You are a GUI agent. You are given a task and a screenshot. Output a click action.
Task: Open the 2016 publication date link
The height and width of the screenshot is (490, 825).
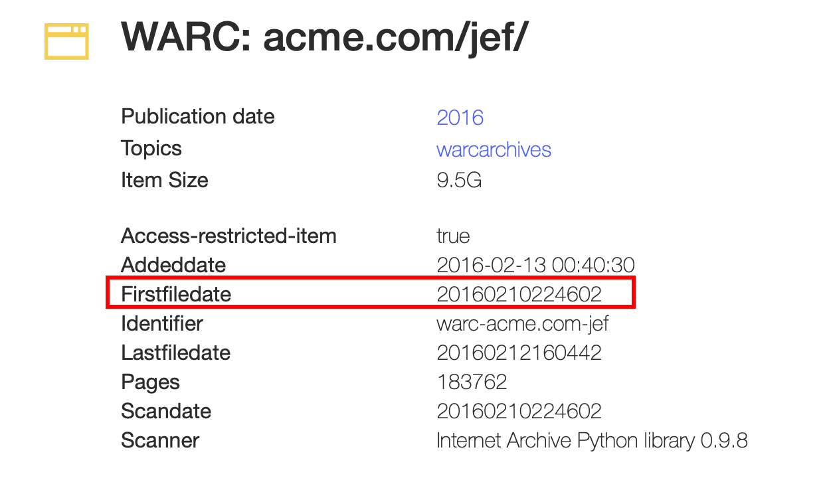coord(460,118)
